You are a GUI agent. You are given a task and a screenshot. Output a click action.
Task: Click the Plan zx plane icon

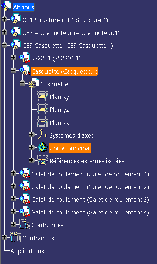(x=43, y=122)
